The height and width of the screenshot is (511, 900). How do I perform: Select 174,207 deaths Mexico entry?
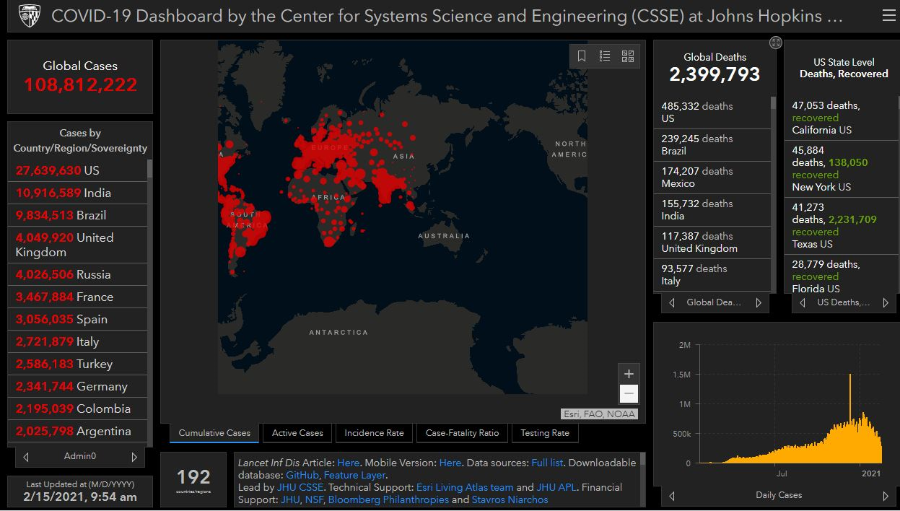pos(712,178)
